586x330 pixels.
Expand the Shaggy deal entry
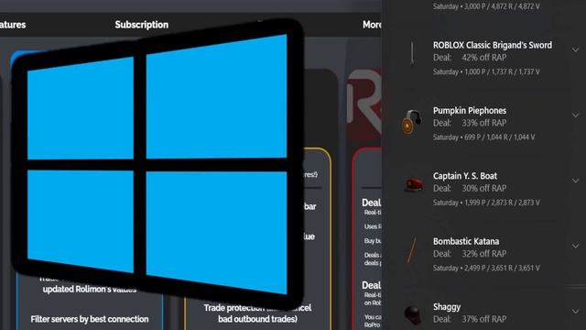pyautogui.click(x=575, y=312)
